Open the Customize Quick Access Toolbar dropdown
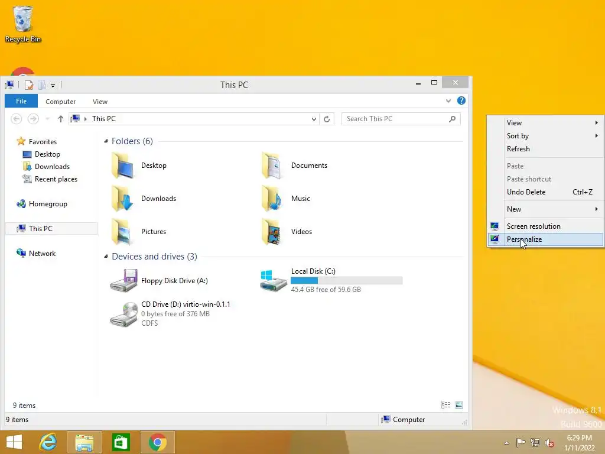The width and height of the screenshot is (605, 454). [x=53, y=85]
